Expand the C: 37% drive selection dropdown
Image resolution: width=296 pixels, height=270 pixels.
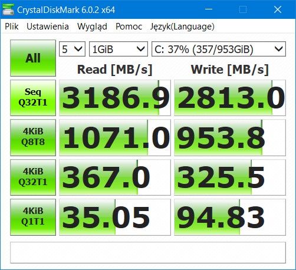pyautogui.click(x=219, y=49)
